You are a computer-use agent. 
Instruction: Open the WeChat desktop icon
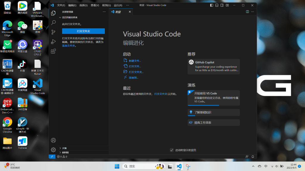22,27
